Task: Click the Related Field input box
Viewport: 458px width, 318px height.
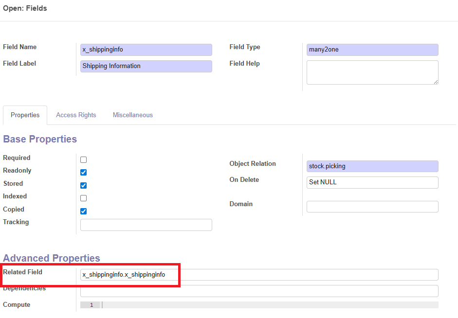Action: pyautogui.click(x=259, y=275)
